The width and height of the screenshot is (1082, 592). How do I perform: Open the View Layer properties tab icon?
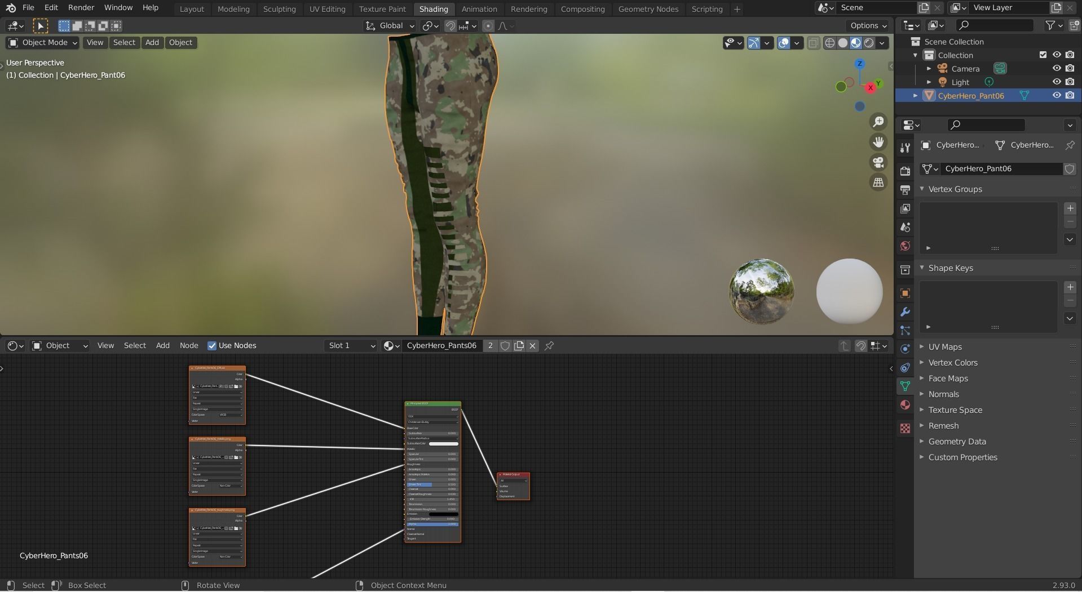coord(905,208)
